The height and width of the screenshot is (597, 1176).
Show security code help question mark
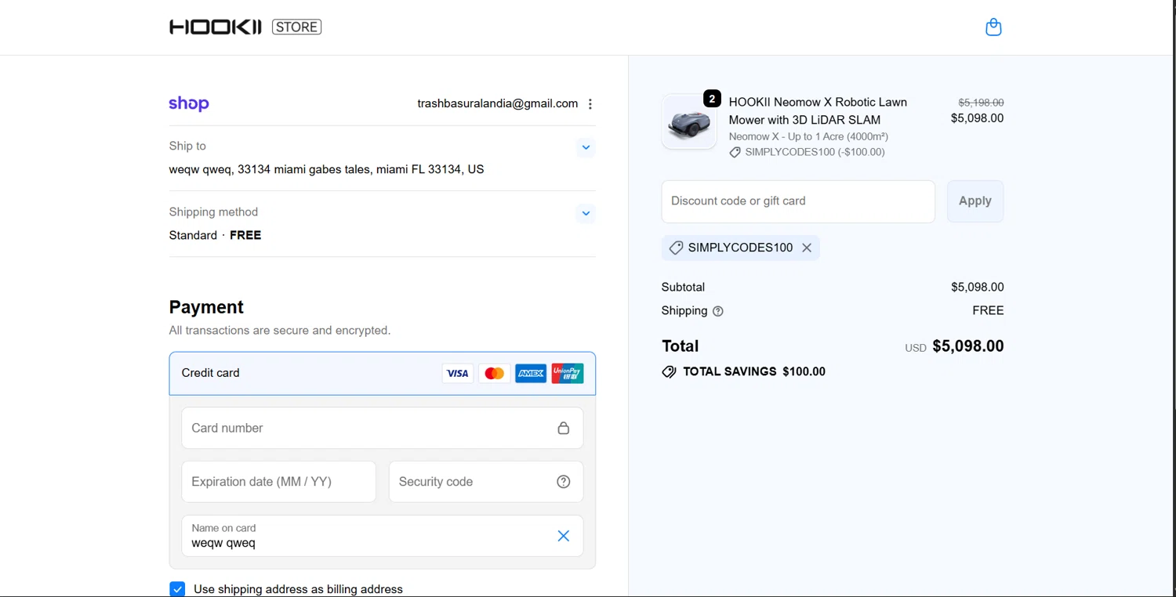tap(563, 482)
